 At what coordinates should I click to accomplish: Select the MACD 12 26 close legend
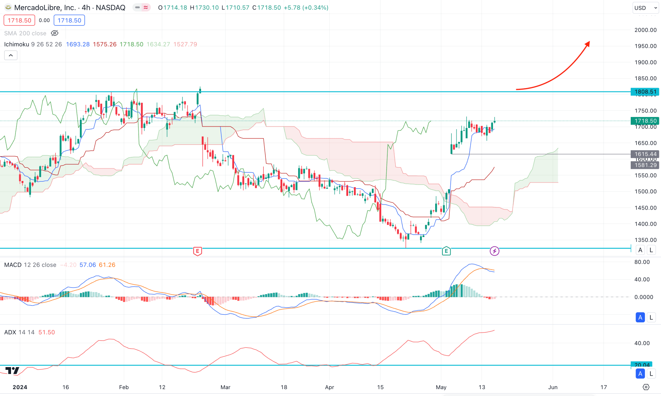coord(30,265)
